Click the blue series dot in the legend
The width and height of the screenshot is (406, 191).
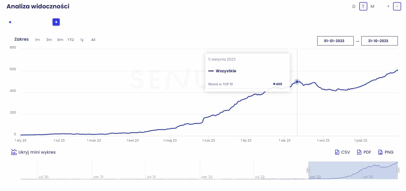[10, 22]
